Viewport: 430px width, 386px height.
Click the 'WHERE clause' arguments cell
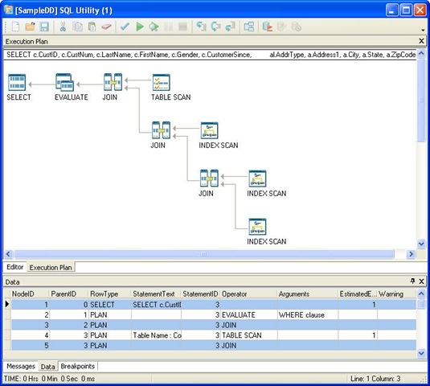308,314
